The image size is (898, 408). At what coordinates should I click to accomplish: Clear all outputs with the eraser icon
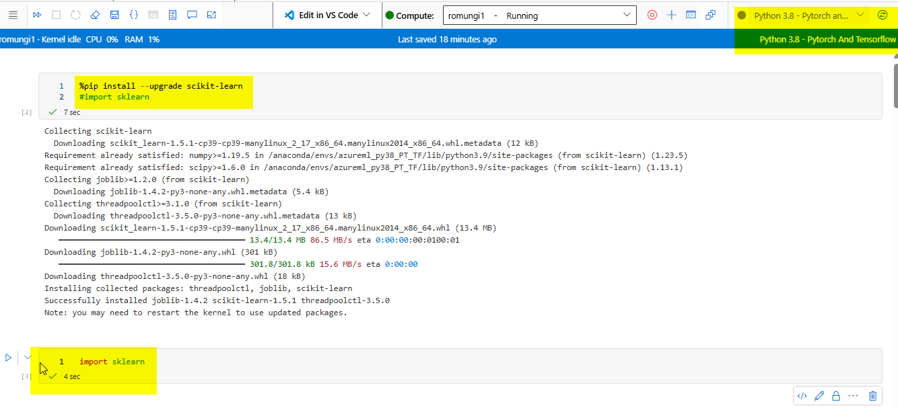tap(95, 15)
